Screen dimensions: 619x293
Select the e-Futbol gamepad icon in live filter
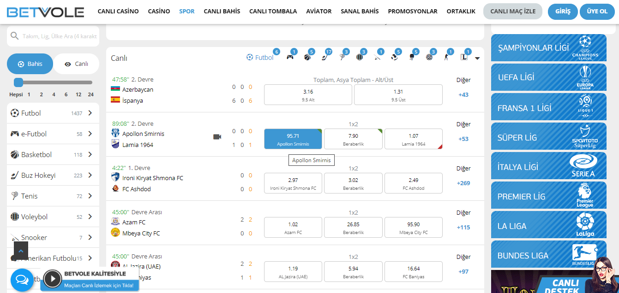(x=290, y=57)
